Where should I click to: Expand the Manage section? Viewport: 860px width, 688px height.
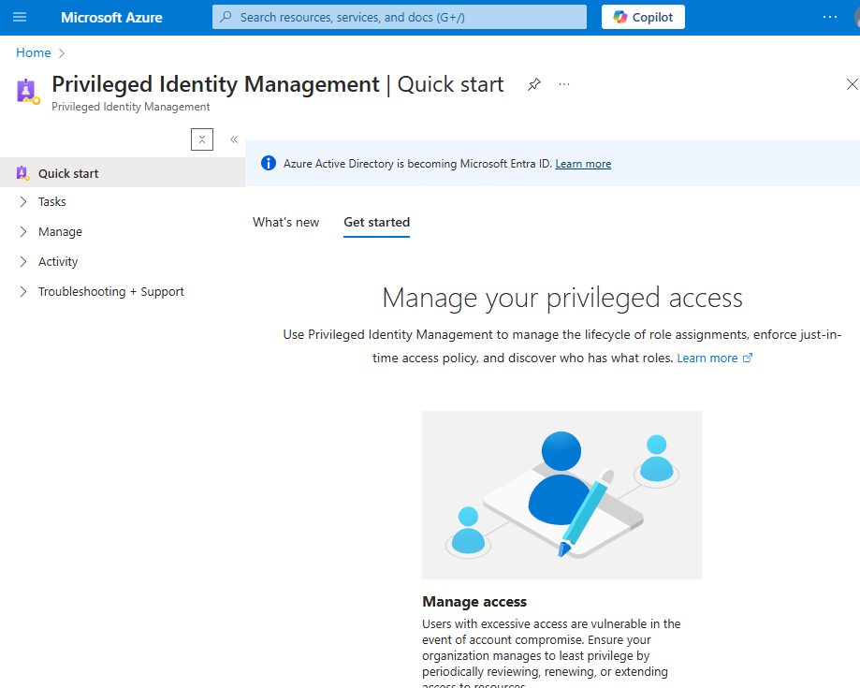click(x=59, y=231)
